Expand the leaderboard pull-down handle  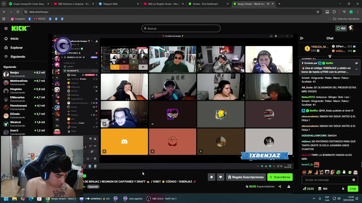tap(330, 56)
